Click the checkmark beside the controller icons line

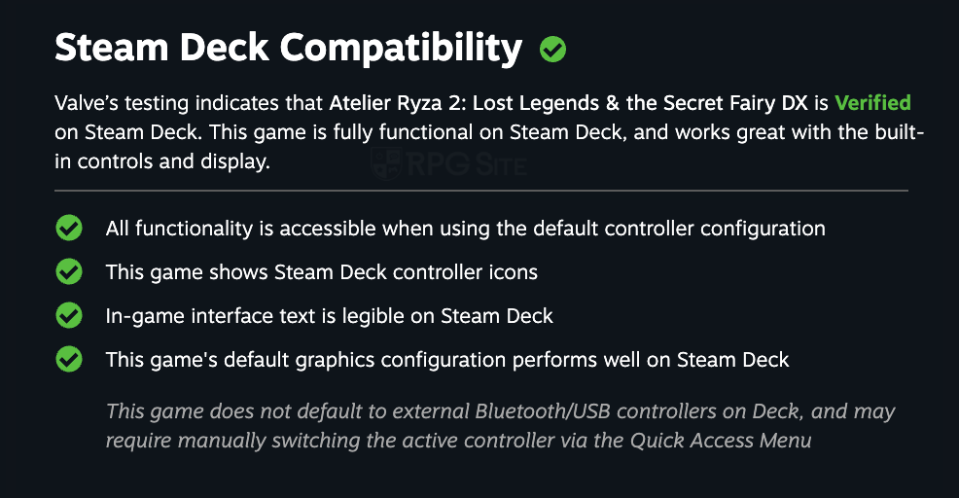point(69,272)
